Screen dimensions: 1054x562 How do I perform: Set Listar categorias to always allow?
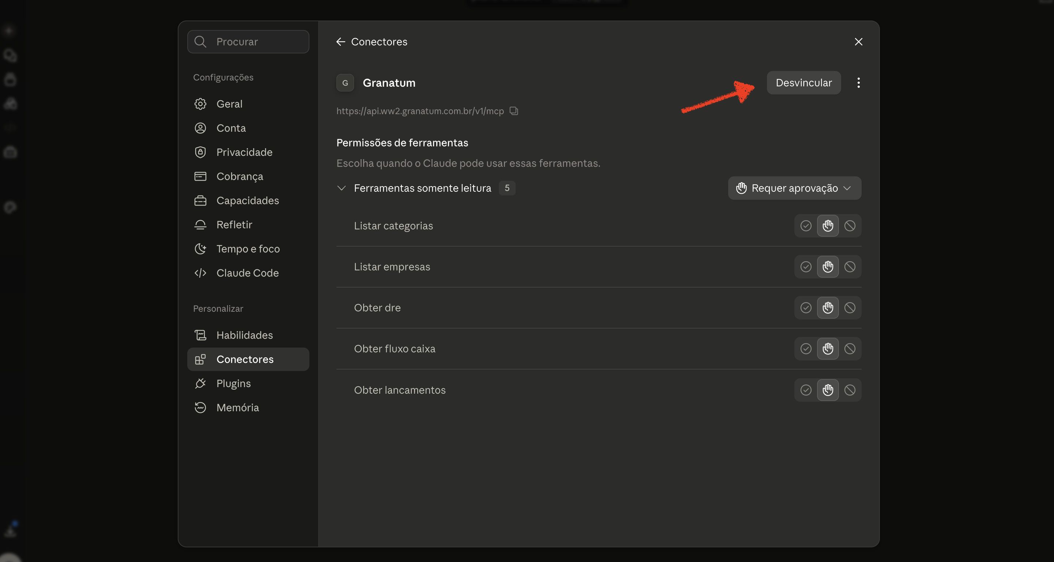[806, 226]
